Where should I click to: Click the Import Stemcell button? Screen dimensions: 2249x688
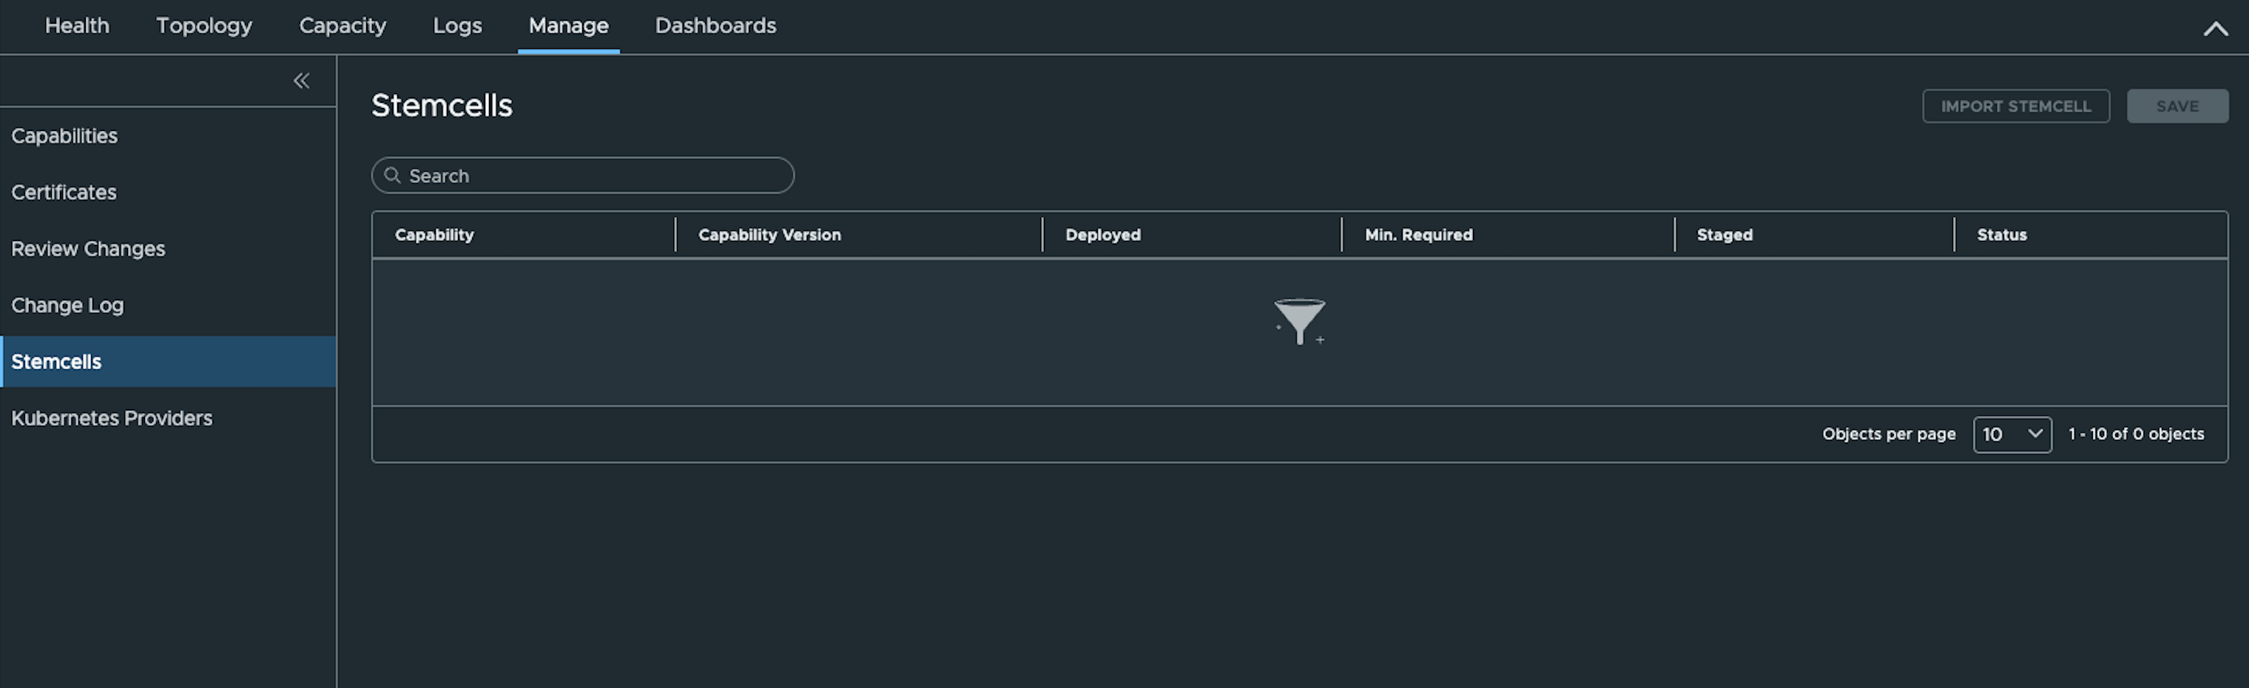pyautogui.click(x=2016, y=106)
